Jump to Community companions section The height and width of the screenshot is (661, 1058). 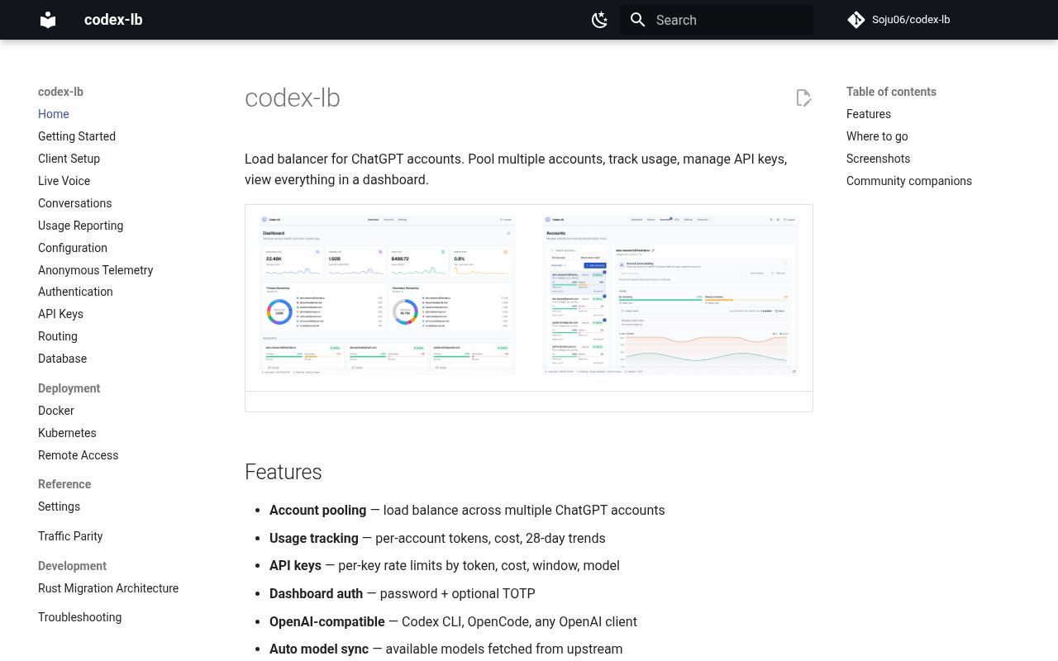click(x=909, y=181)
